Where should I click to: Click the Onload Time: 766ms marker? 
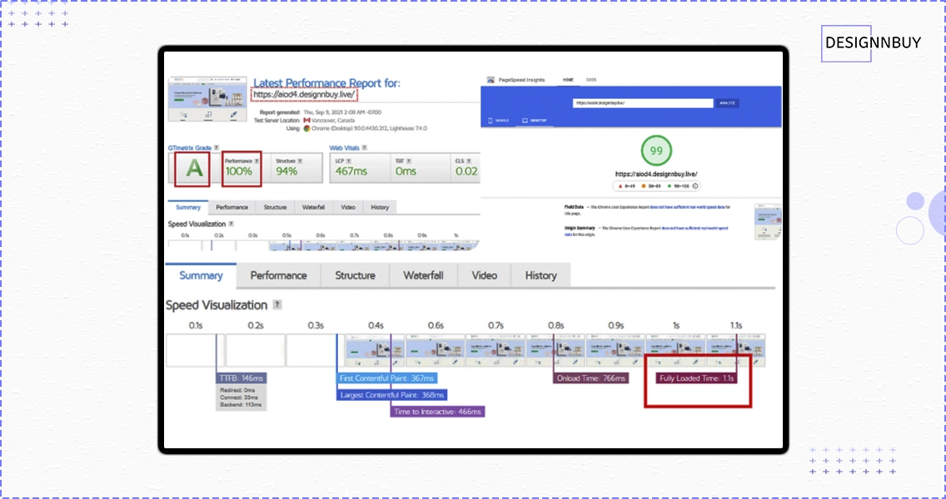(590, 378)
